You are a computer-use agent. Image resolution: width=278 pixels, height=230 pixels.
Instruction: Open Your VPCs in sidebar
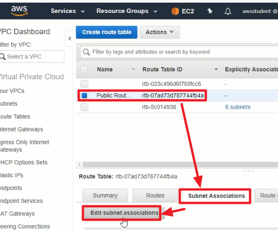[x=12, y=91]
